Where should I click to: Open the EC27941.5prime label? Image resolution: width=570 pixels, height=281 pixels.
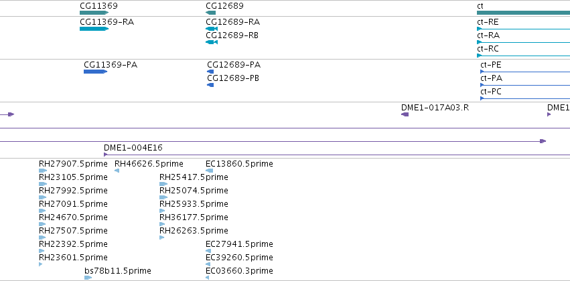click(x=239, y=244)
